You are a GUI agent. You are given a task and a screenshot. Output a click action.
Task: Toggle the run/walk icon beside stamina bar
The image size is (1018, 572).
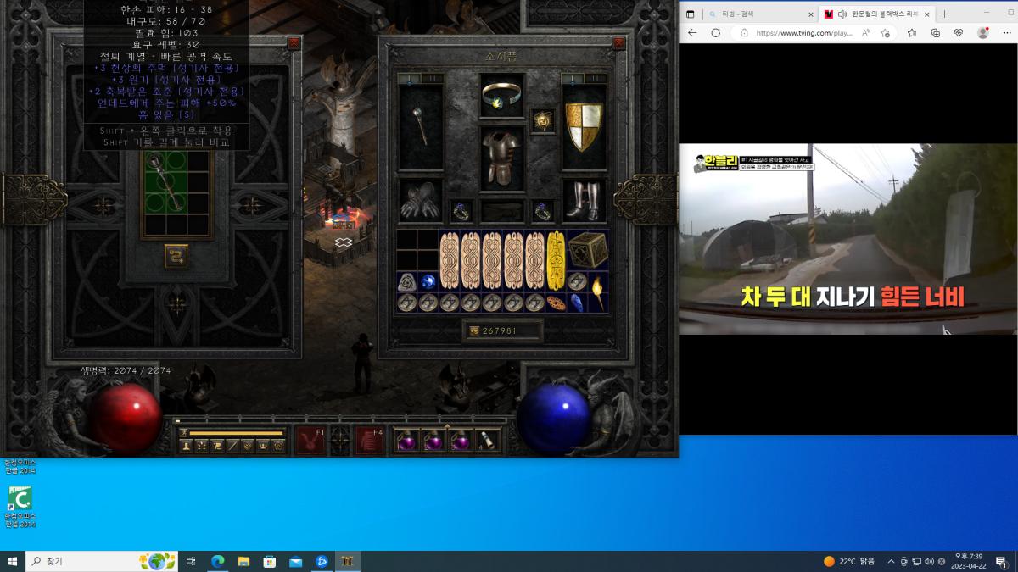point(183,432)
